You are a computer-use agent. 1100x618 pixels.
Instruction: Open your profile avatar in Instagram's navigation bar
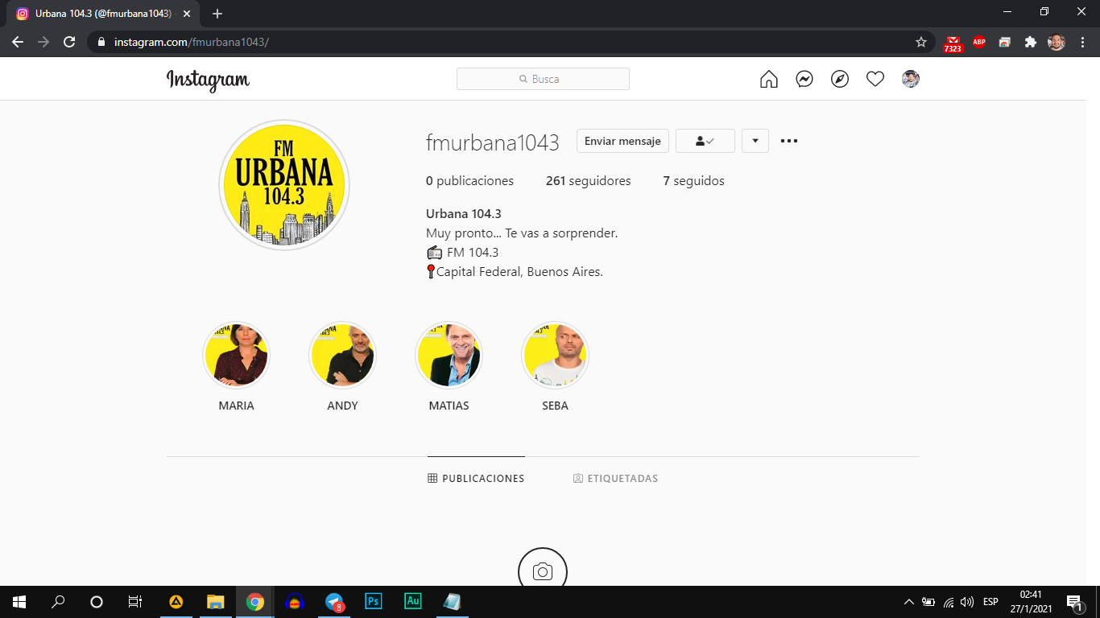point(911,79)
